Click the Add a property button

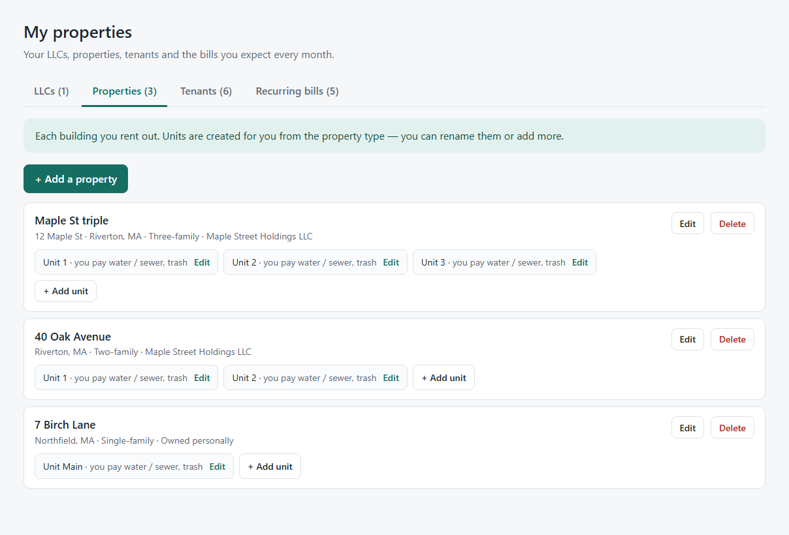(x=76, y=179)
